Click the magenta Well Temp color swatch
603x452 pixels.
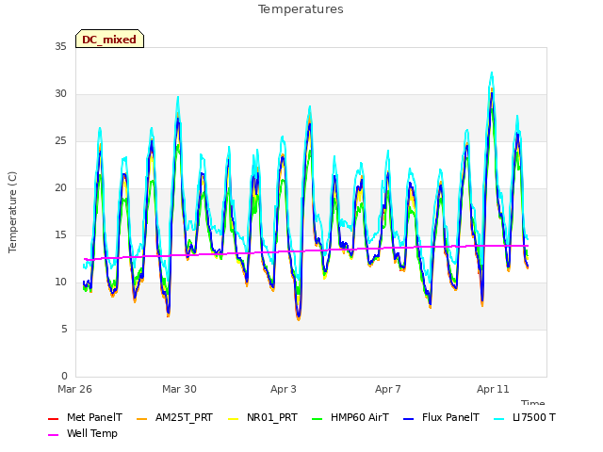[x=53, y=435]
